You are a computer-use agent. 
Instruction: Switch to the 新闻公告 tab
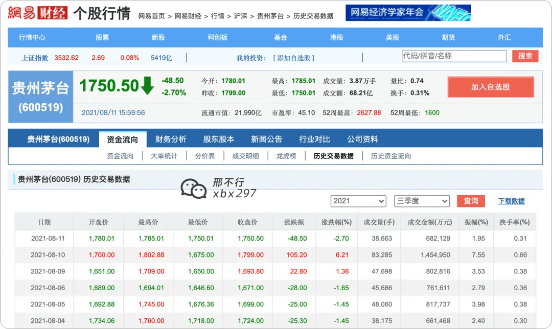click(266, 139)
